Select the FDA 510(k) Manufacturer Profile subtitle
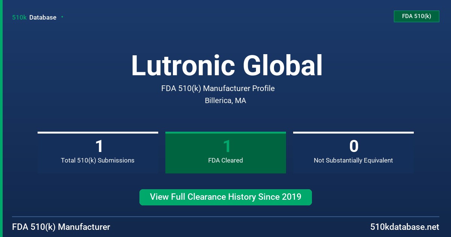This screenshot has height=237, width=451. 218,88
